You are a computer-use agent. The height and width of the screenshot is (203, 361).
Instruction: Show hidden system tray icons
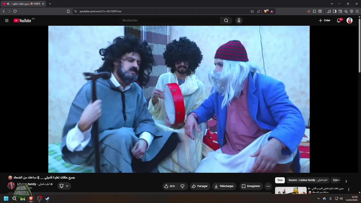[x=318, y=198]
